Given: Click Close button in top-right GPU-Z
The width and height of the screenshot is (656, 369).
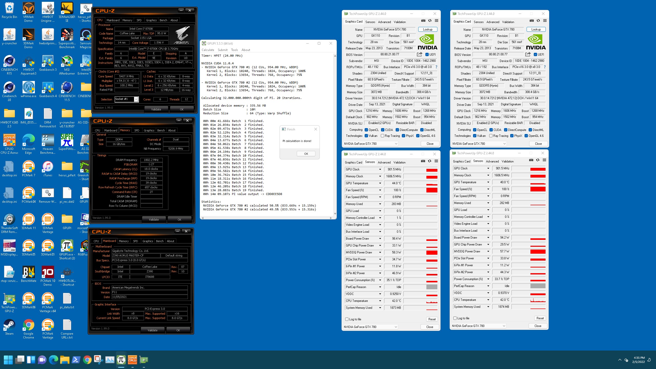Looking at the screenshot, I should [538, 144].
